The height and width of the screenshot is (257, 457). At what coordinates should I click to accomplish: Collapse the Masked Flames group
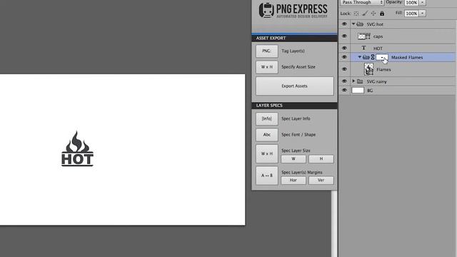tap(360, 57)
